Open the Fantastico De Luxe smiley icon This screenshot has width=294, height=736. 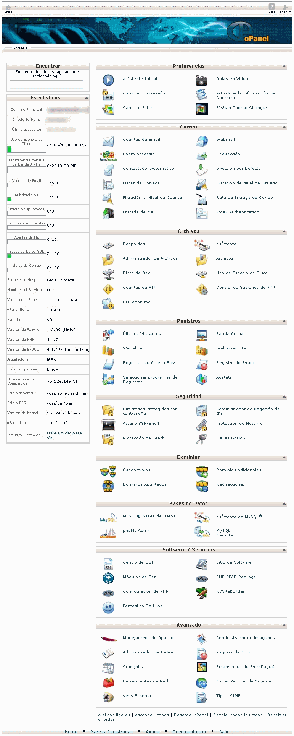point(108,608)
